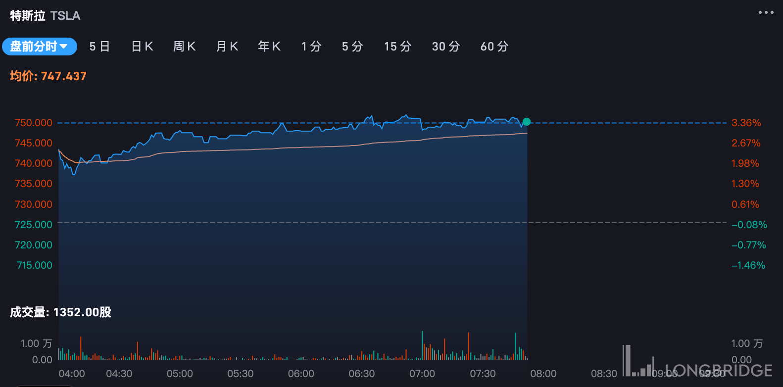Click the 06:00 time axis label
The height and width of the screenshot is (387, 783).
(x=301, y=374)
